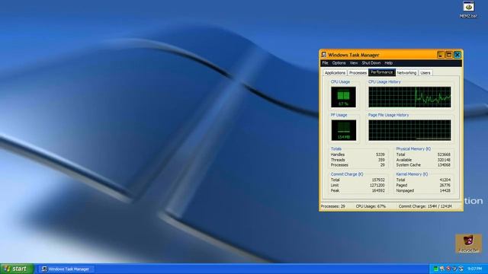Open the Start menu

(x=17, y=269)
